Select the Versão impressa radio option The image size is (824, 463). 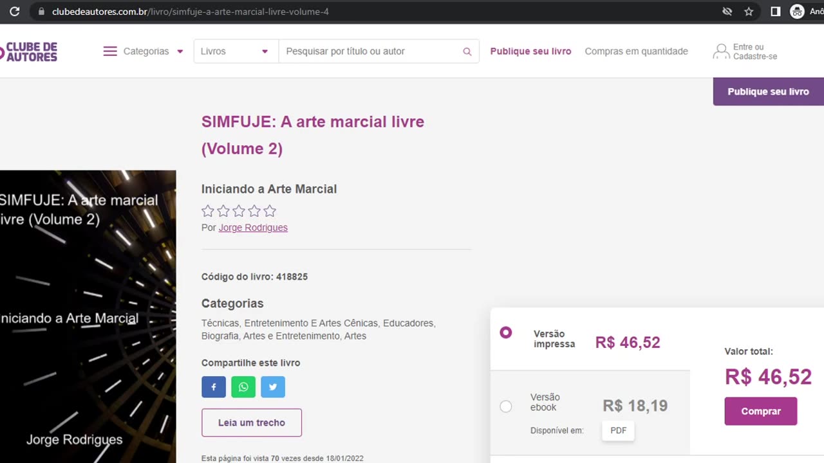click(x=506, y=332)
